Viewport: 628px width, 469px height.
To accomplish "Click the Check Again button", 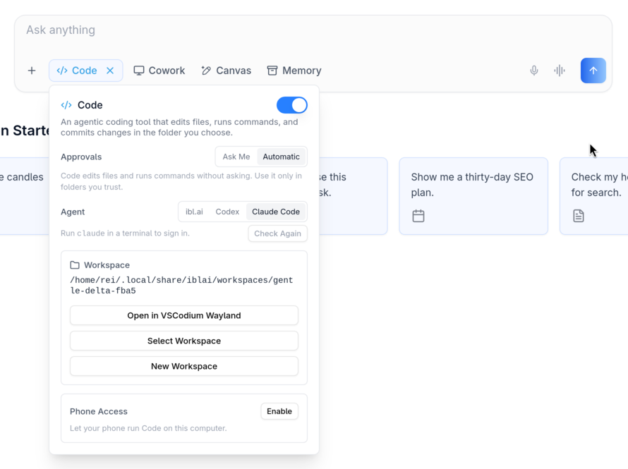I will (277, 233).
